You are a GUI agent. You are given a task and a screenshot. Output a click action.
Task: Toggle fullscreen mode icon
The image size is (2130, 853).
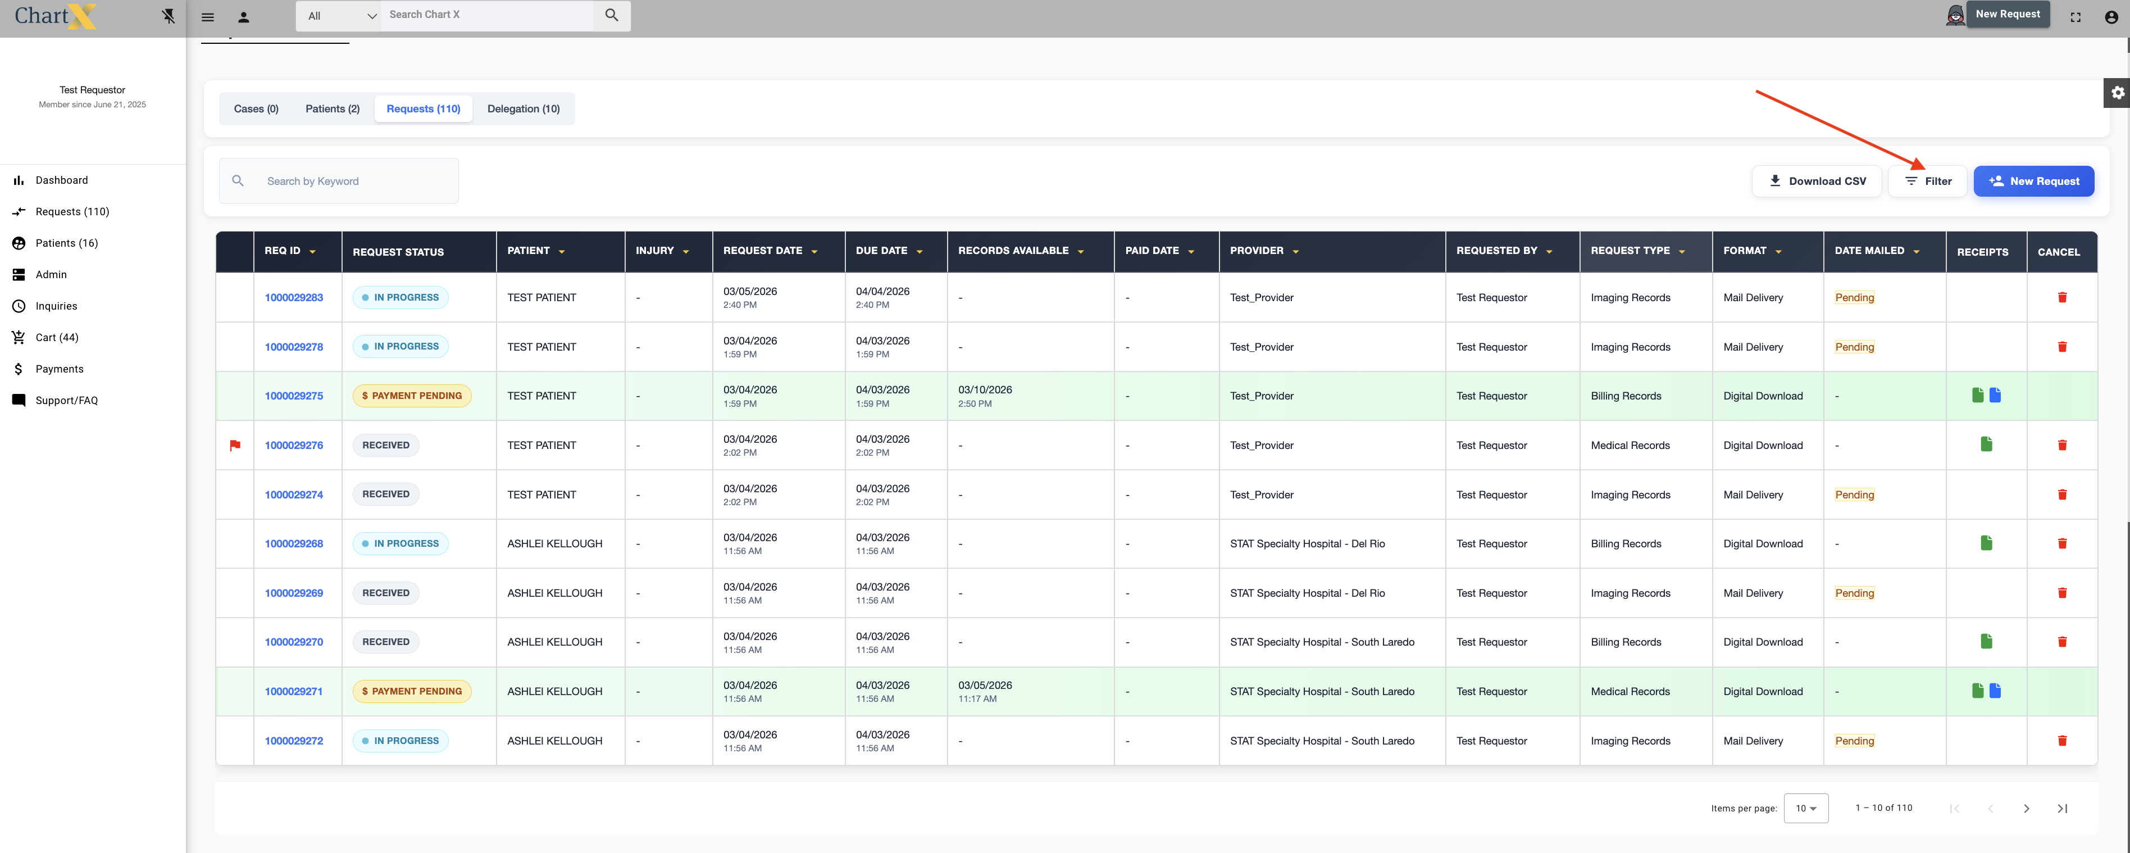tap(2074, 16)
